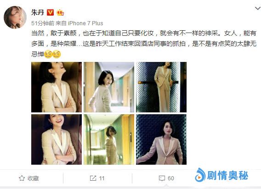The image size is (261, 189).
Task: Click the orange V verified badge
Action: [x=50, y=12]
